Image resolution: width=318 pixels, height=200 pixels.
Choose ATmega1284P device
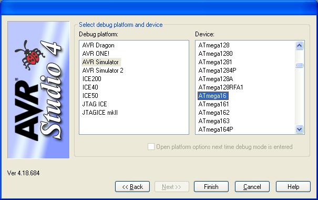click(217, 71)
